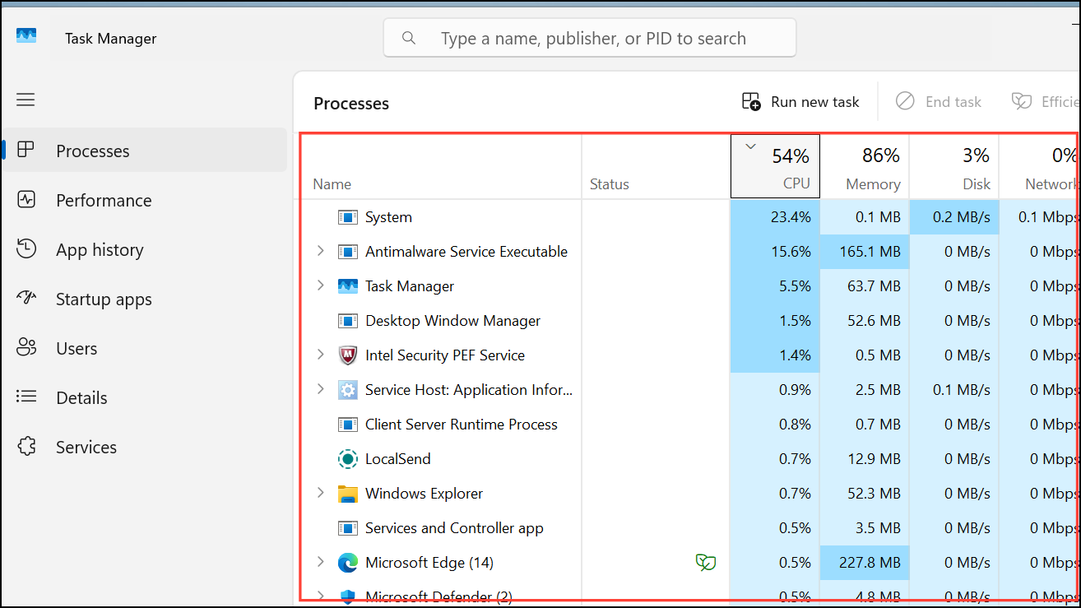Select the System process name
Screen dimensions: 1081x608
pos(388,217)
